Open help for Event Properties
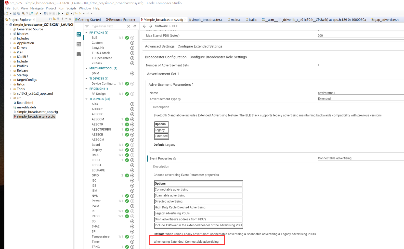Viewport: 404px width, 249px height. tap(175, 159)
